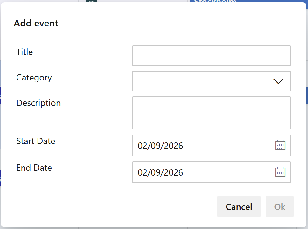Select the Stockholm header behind dialog

point(215,1)
